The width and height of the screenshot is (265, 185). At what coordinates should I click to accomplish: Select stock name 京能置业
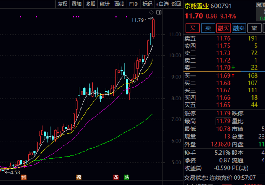(x=196, y=6)
